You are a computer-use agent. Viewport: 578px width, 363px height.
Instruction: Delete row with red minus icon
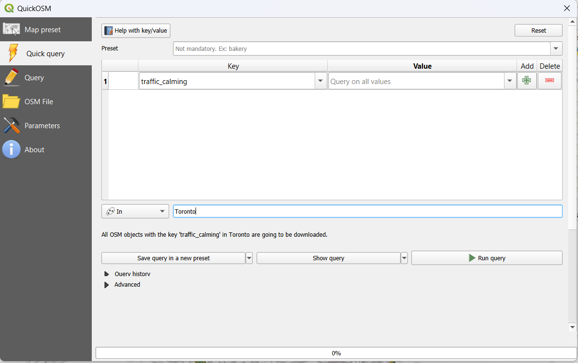pos(550,81)
